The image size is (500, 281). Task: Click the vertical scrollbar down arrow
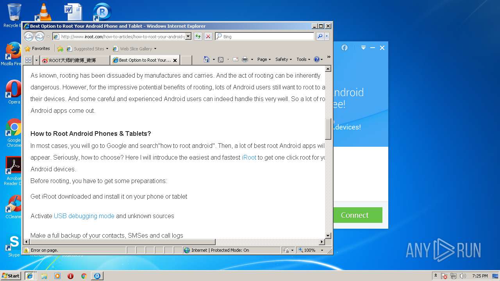tap(328, 236)
